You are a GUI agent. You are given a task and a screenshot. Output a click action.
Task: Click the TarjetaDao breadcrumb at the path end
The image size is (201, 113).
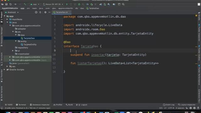click(x=93, y=8)
